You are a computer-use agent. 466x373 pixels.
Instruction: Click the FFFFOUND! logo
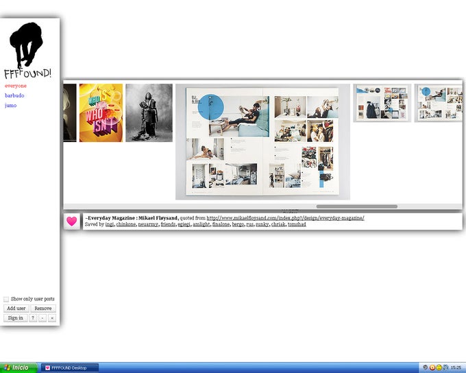click(x=27, y=51)
